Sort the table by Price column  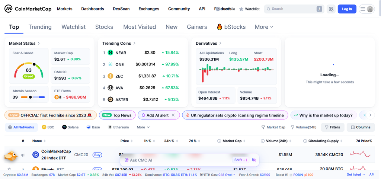pyautogui.click(x=127, y=141)
